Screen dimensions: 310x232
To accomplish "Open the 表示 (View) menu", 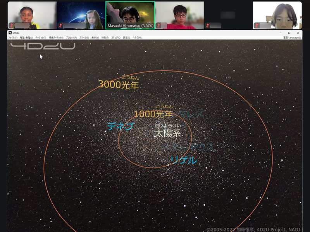I will point(95,38).
